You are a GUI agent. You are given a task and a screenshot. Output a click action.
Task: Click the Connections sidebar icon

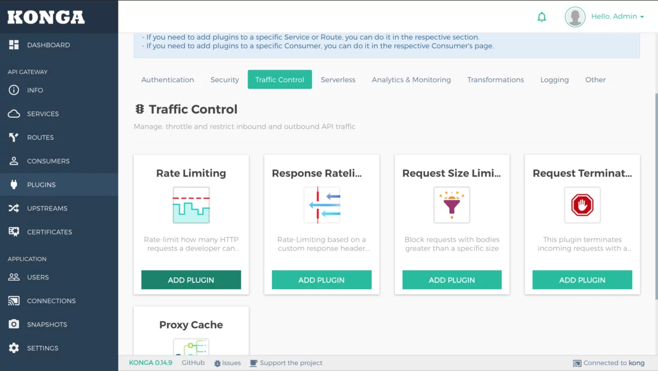(14, 300)
